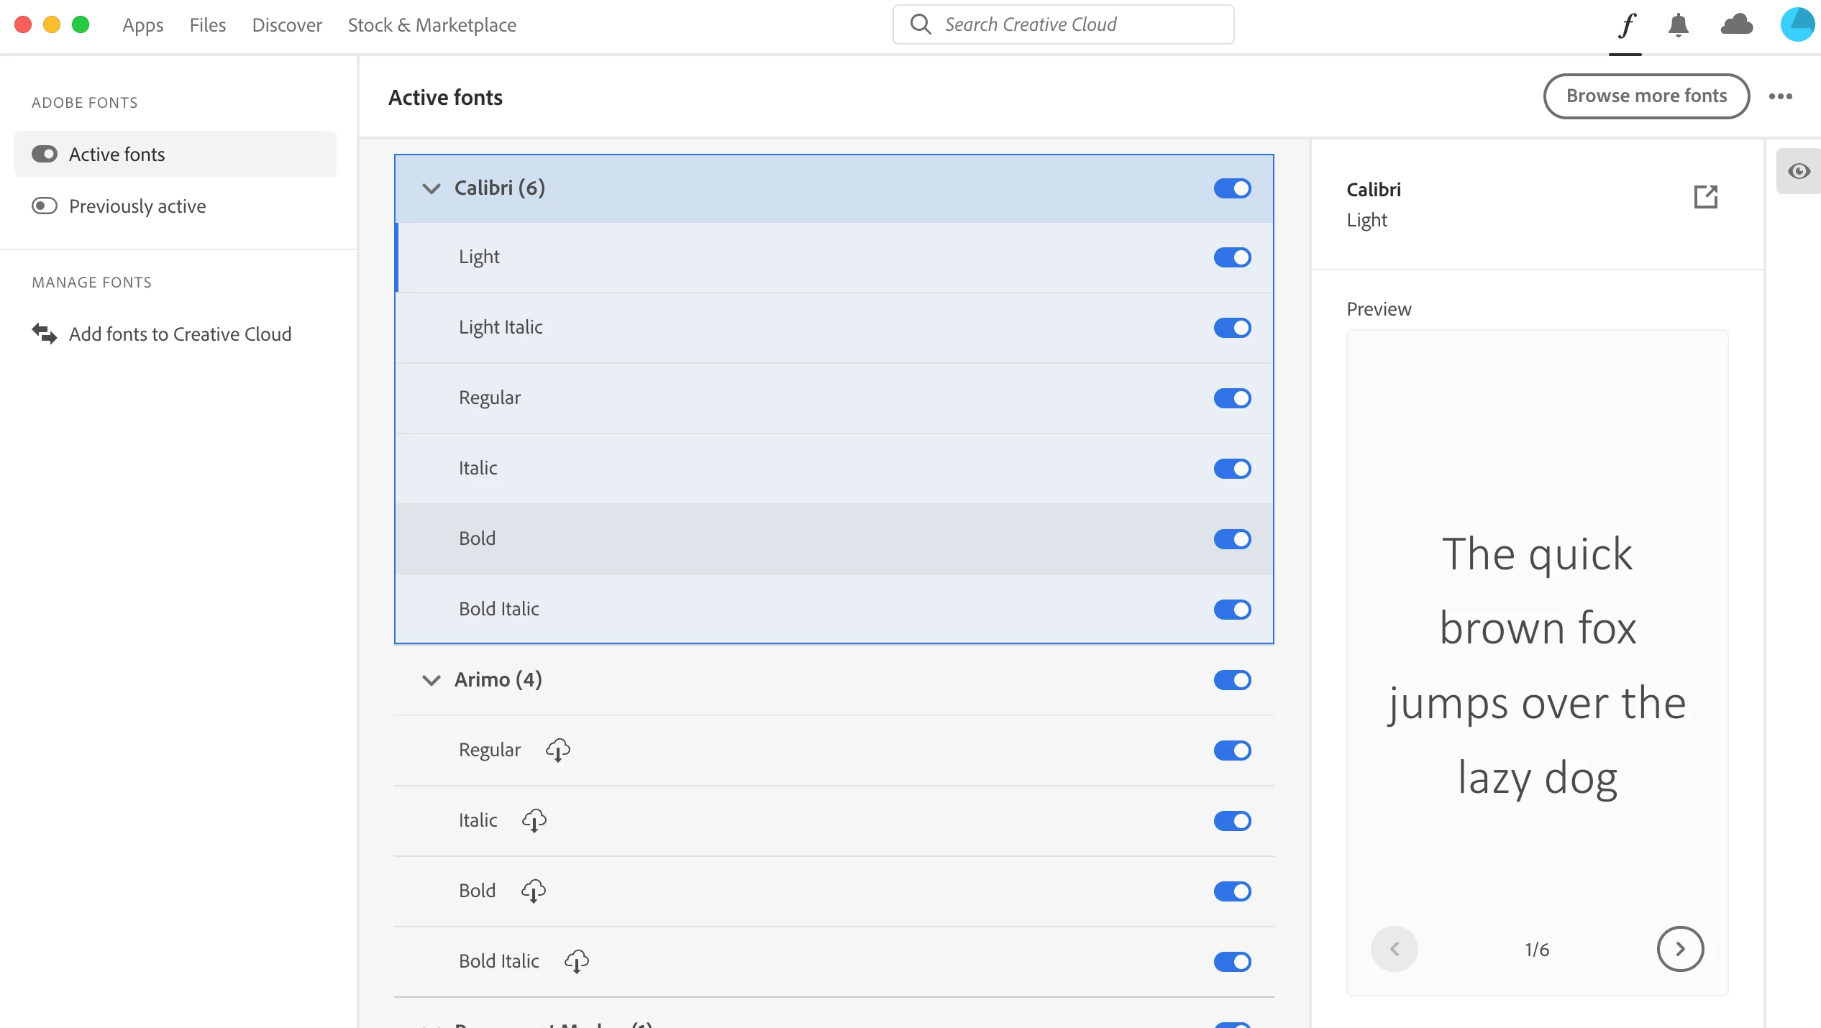
Task: Show next font preview with right arrow
Action: [x=1680, y=949]
